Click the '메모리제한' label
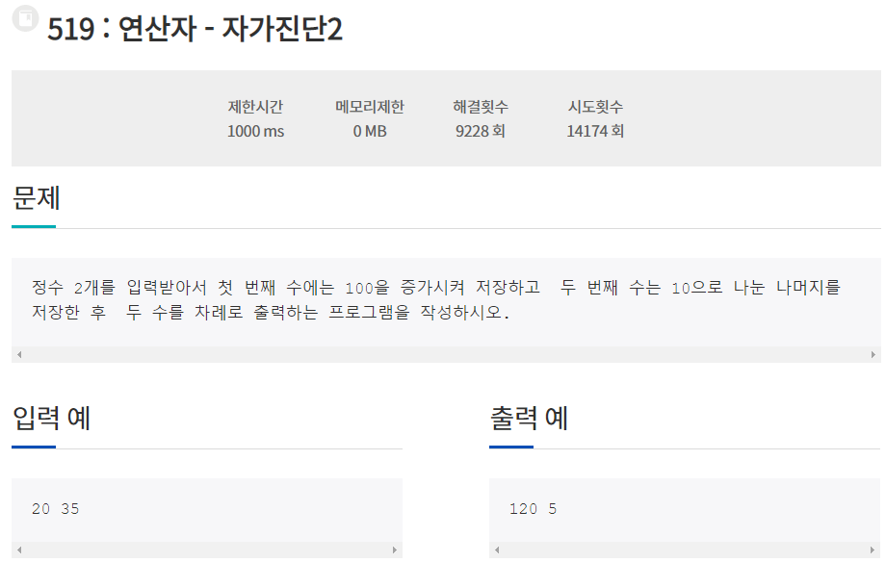 (370, 106)
